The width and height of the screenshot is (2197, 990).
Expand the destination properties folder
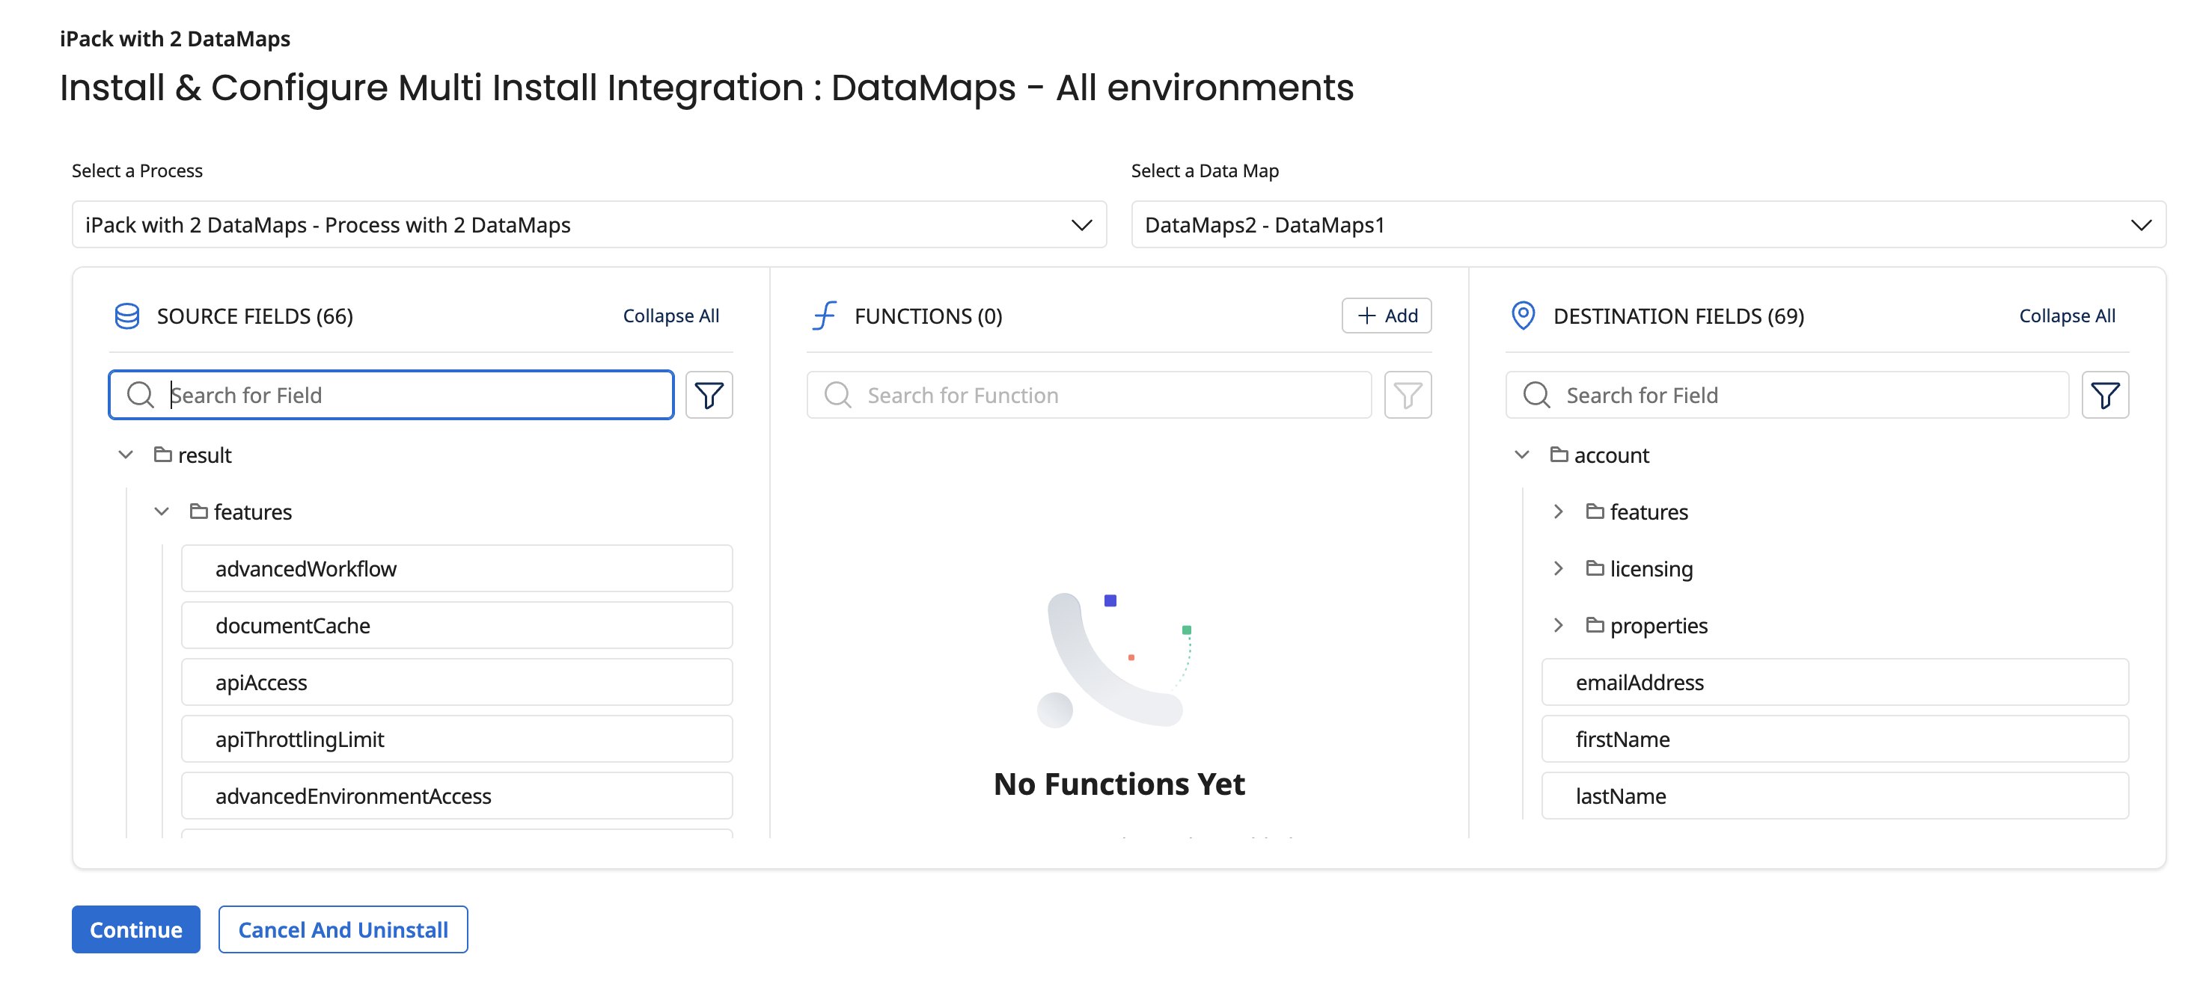point(1558,625)
